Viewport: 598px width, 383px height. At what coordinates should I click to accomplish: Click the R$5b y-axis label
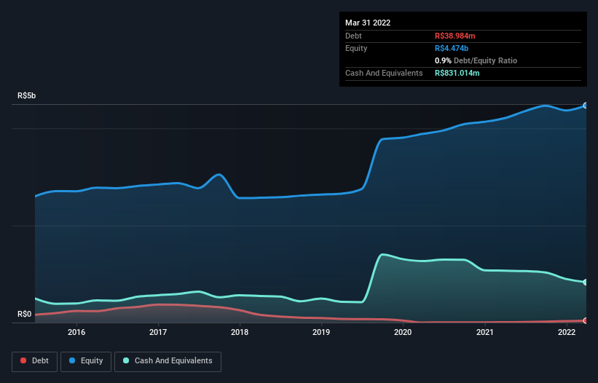click(27, 95)
